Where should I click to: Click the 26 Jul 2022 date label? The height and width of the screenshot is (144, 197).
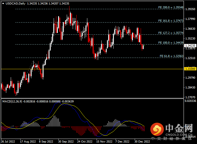click(x=8, y=142)
